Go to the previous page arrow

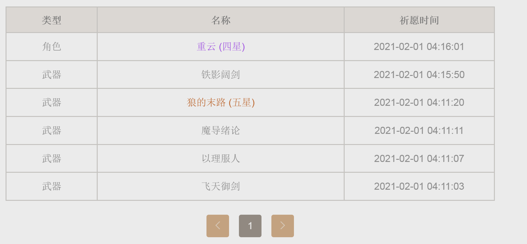(218, 226)
